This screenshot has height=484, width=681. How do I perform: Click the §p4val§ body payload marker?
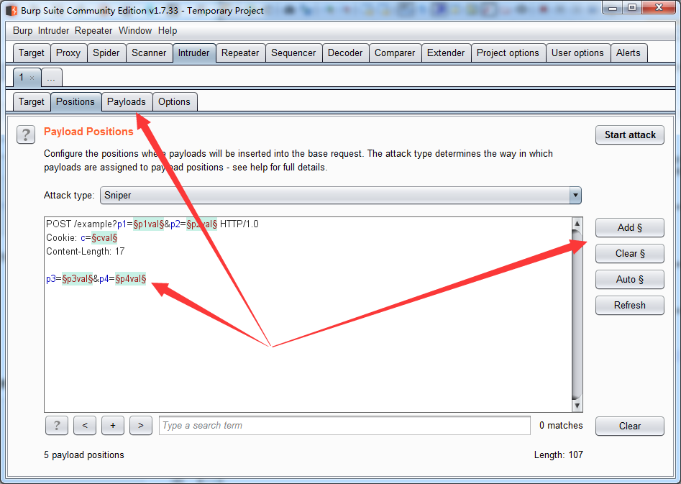(x=130, y=279)
